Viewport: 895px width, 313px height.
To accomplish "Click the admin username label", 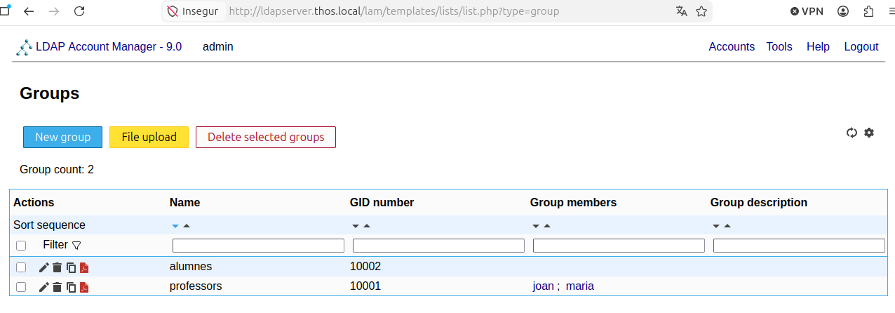I will pos(218,47).
